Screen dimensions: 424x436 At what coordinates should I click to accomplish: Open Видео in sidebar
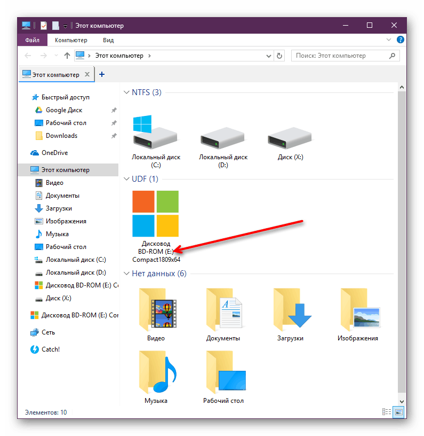click(50, 183)
